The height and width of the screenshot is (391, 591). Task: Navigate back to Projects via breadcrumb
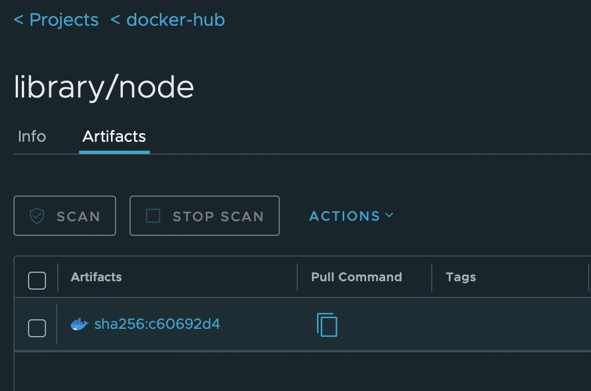pyautogui.click(x=63, y=20)
